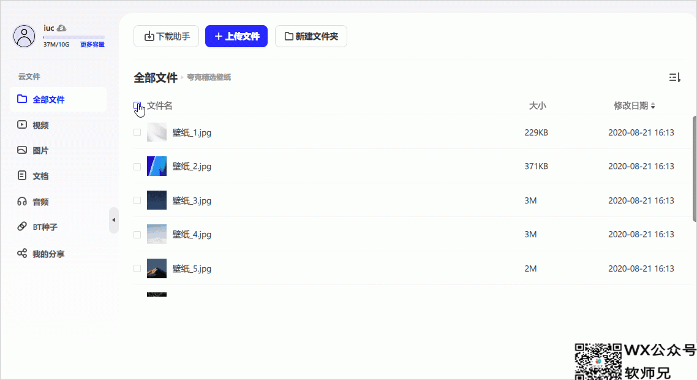Collapse the left sidebar using the arrow handle
The height and width of the screenshot is (380, 697).
click(114, 220)
